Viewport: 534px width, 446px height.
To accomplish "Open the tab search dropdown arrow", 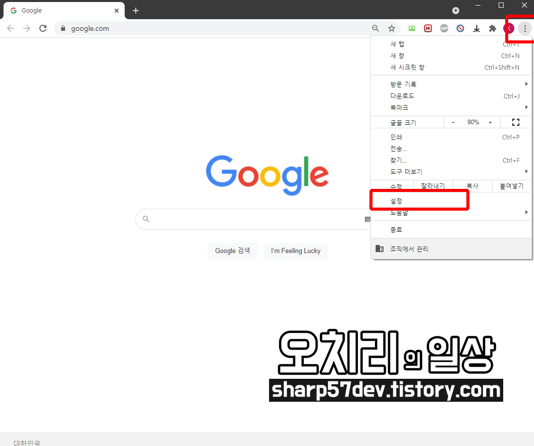I will tap(456, 11).
